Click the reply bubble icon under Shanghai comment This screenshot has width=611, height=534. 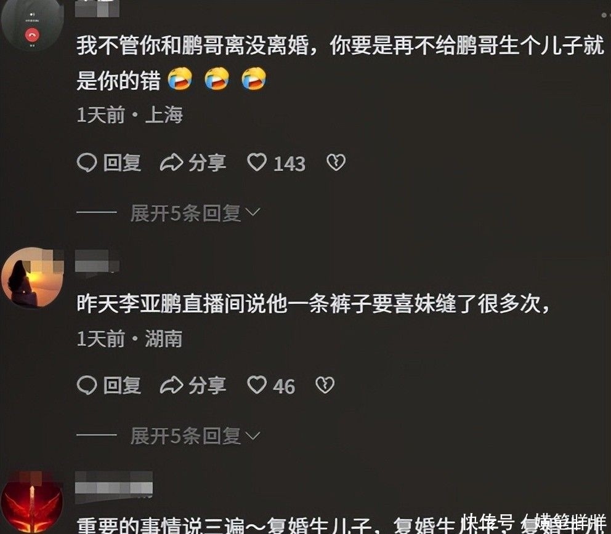pyautogui.click(x=87, y=162)
